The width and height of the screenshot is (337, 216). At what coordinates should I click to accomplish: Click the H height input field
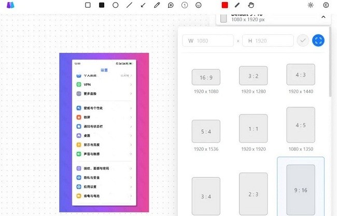268,40
